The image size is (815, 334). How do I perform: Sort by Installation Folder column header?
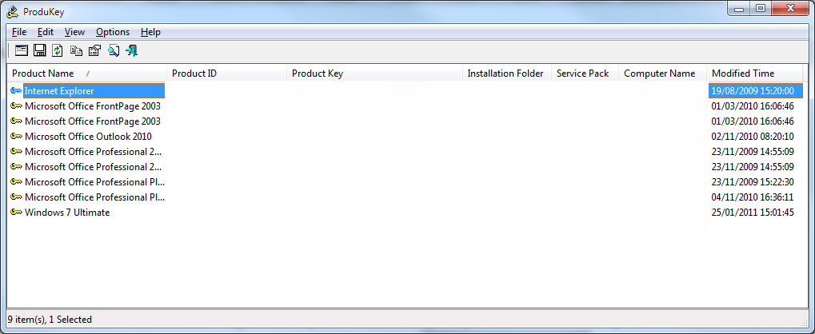pyautogui.click(x=507, y=74)
